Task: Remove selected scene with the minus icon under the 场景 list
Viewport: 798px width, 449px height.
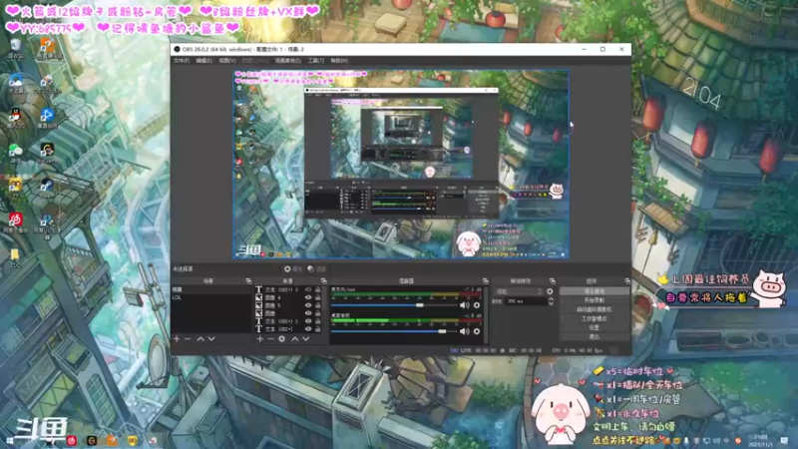Action: point(188,338)
